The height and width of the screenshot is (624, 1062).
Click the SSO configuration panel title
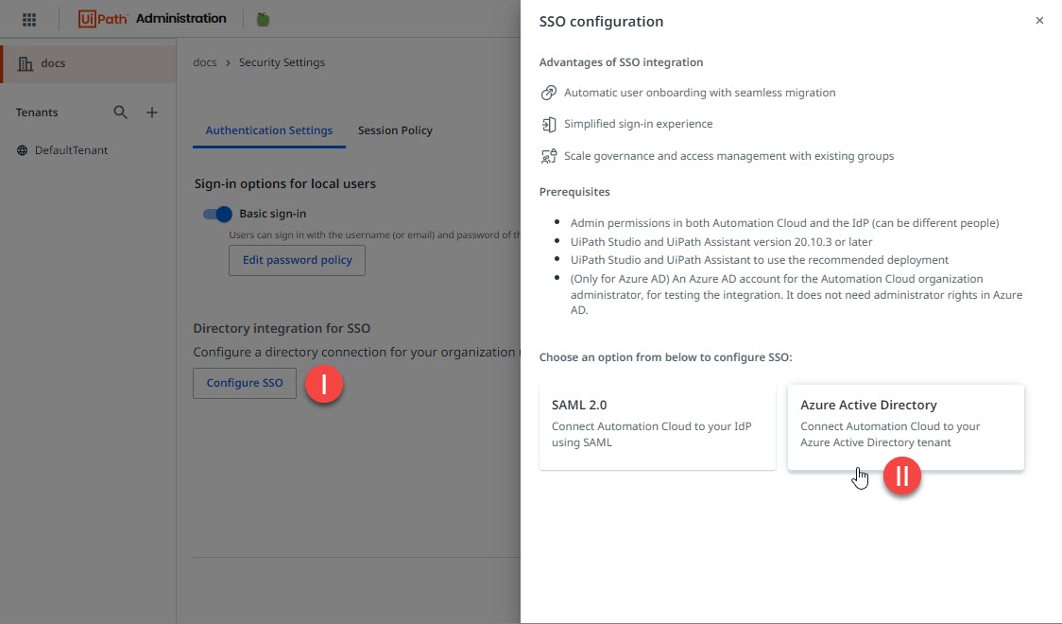click(602, 21)
